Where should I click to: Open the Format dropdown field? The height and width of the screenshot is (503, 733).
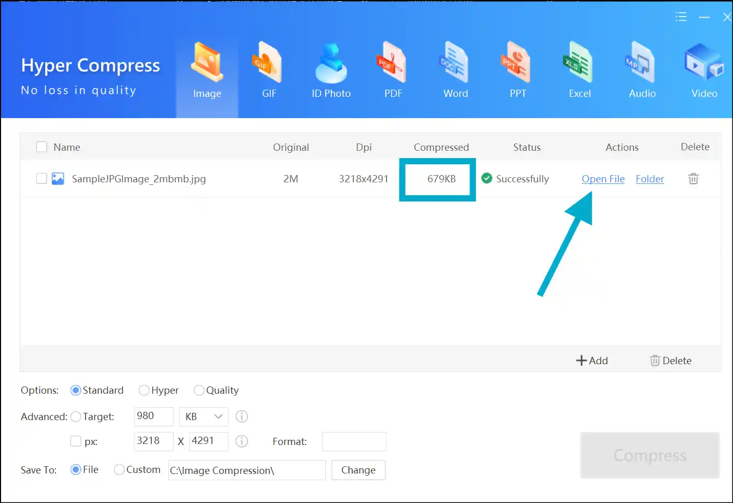354,441
